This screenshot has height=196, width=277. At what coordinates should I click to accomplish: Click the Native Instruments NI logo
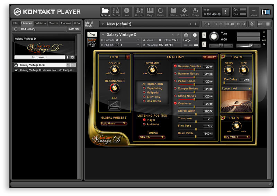tap(266, 12)
